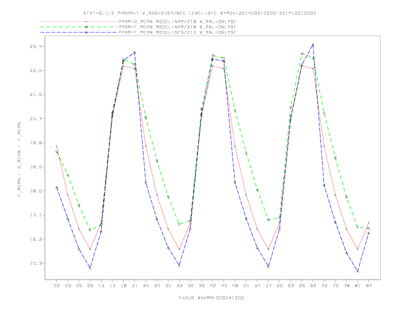Click x-axis tick label 06
The height and width of the screenshot is (311, 402).
[x=79, y=286]
